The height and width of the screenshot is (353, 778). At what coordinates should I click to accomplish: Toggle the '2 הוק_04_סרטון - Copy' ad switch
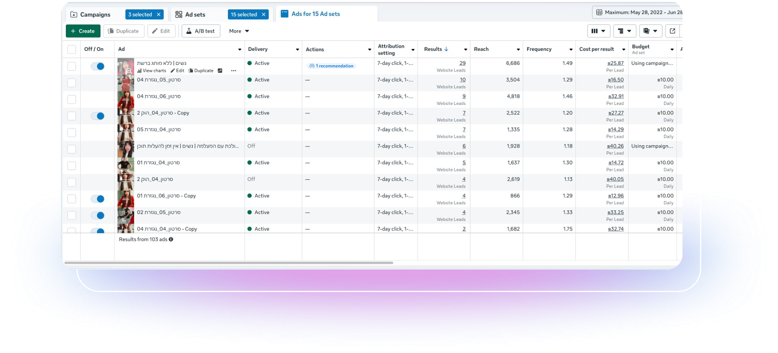coord(98,116)
